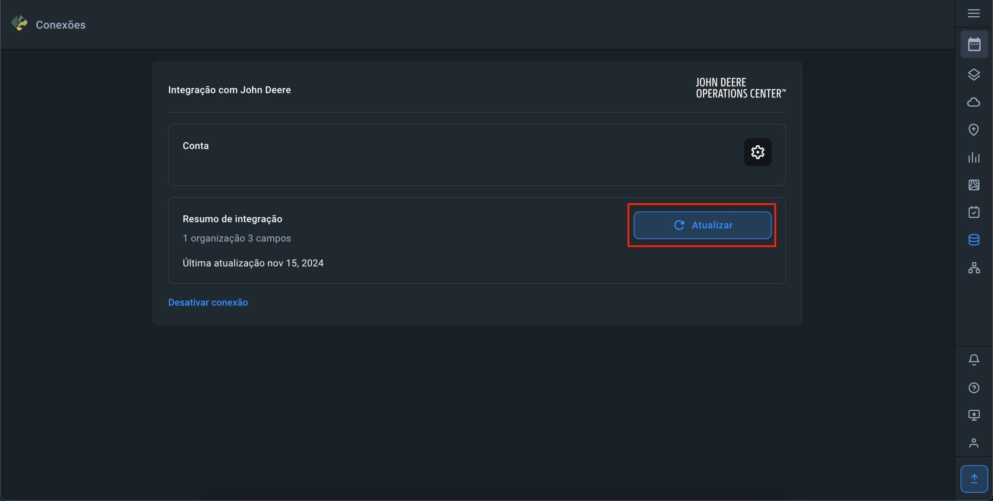Open the calendar icon in sidebar
This screenshot has width=993, height=501.
pyautogui.click(x=974, y=44)
